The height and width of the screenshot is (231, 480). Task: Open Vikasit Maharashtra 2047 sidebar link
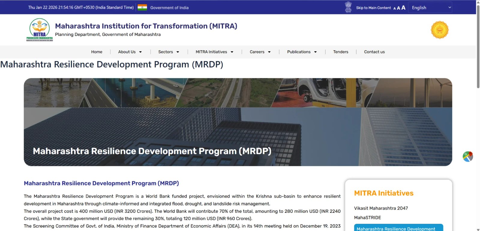pos(381,208)
